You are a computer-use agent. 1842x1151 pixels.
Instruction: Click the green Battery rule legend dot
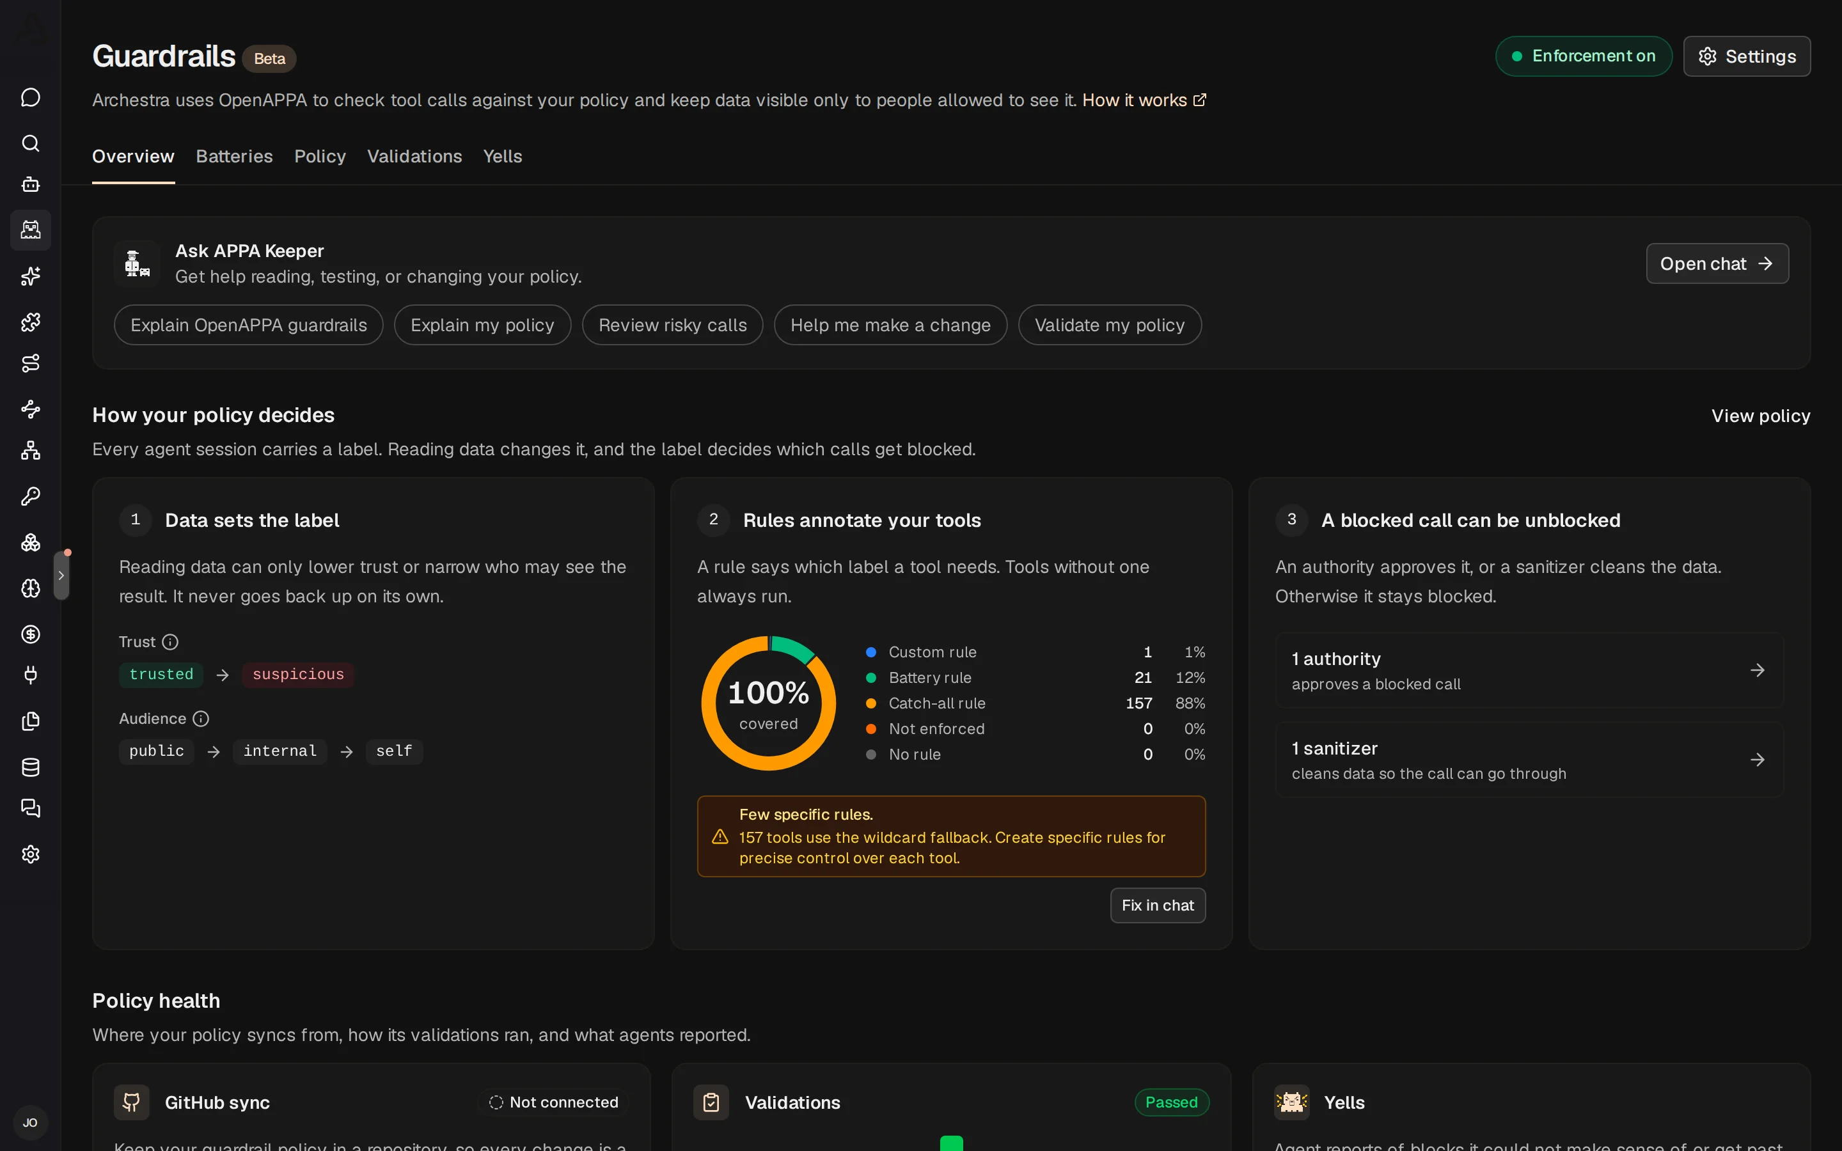[x=870, y=678]
